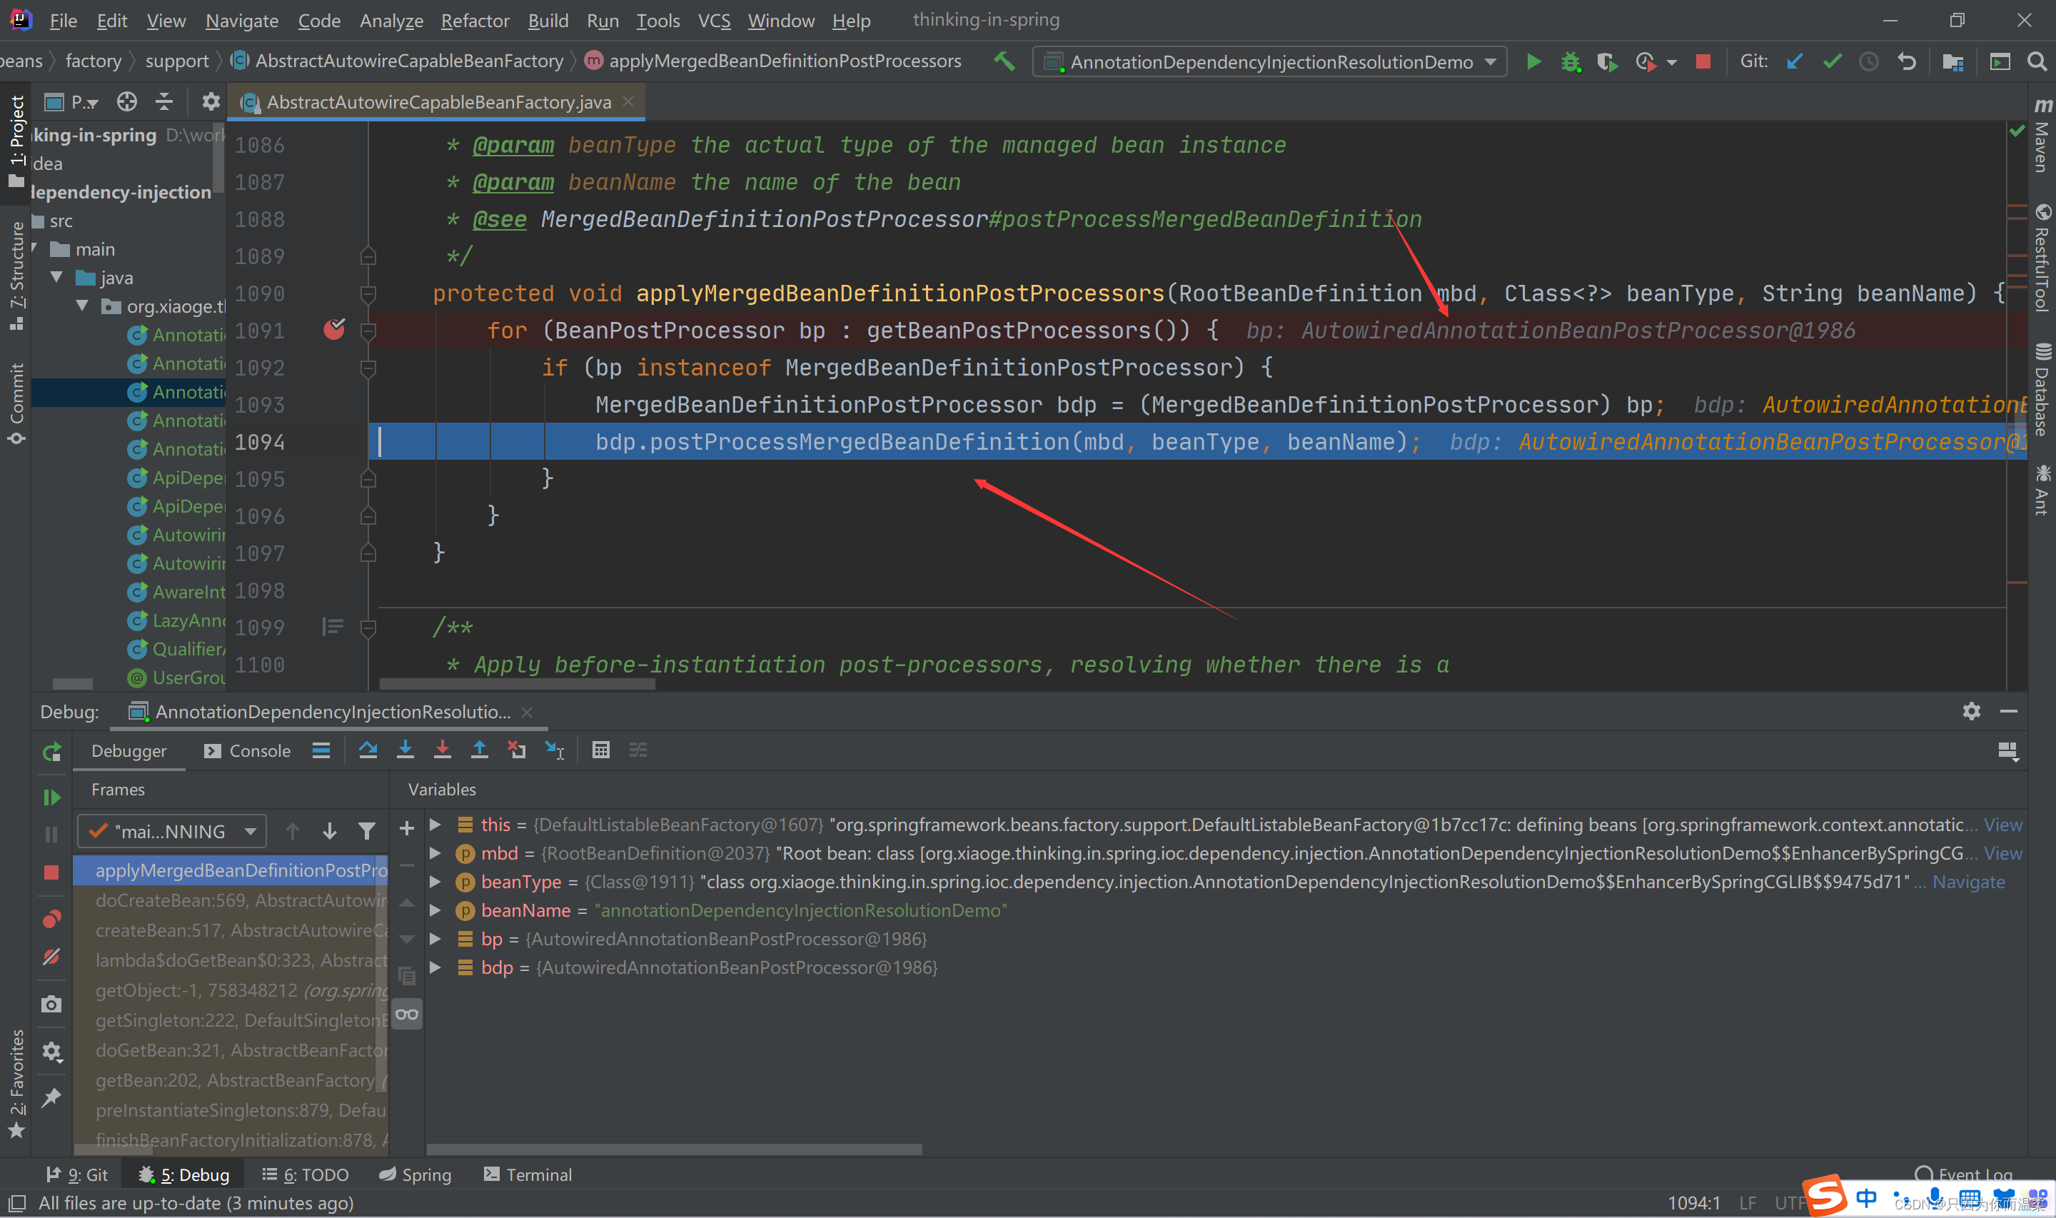Click the Rerun debug session icon
2056x1218 pixels.
[x=51, y=752]
